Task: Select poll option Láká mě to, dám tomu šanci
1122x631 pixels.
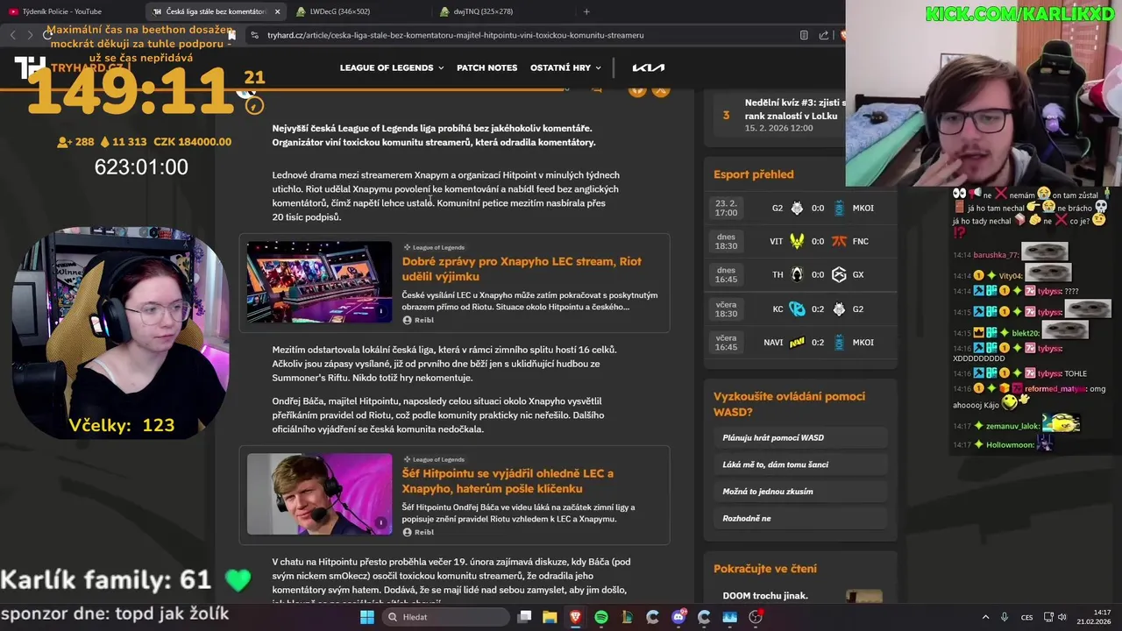Action: pyautogui.click(x=800, y=464)
